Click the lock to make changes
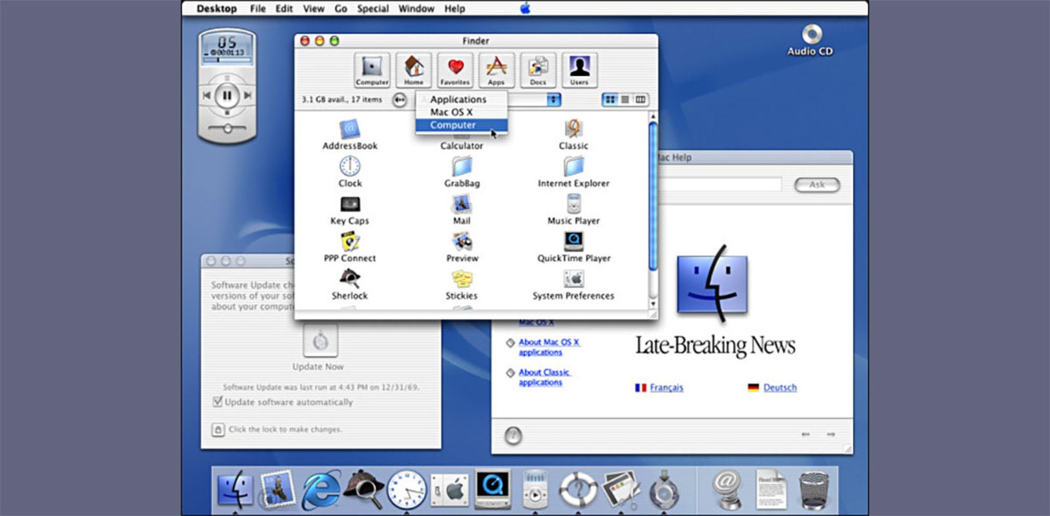Screen dimensions: 1050x516 pos(218,430)
